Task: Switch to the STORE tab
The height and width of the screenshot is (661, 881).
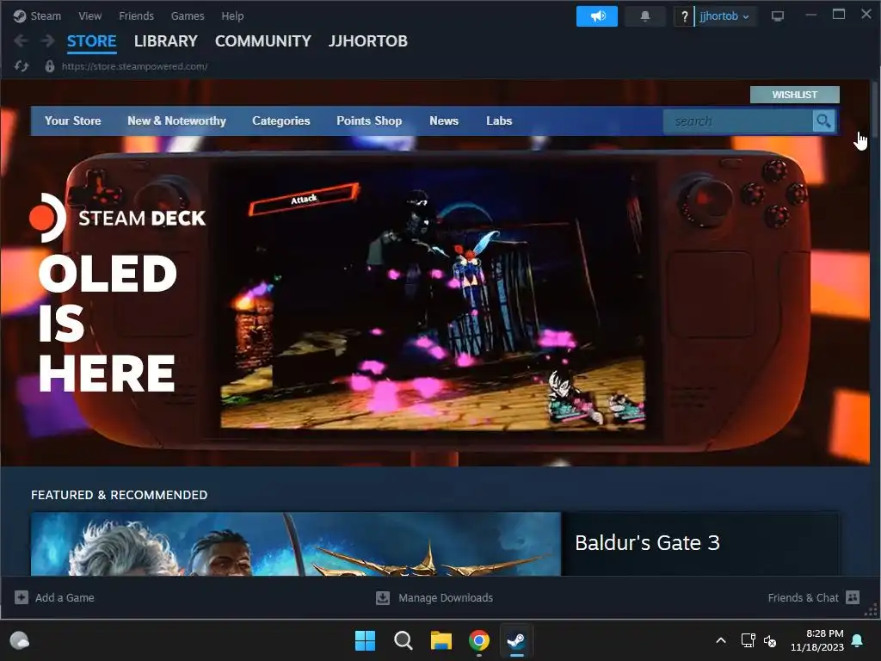Action: tap(91, 41)
